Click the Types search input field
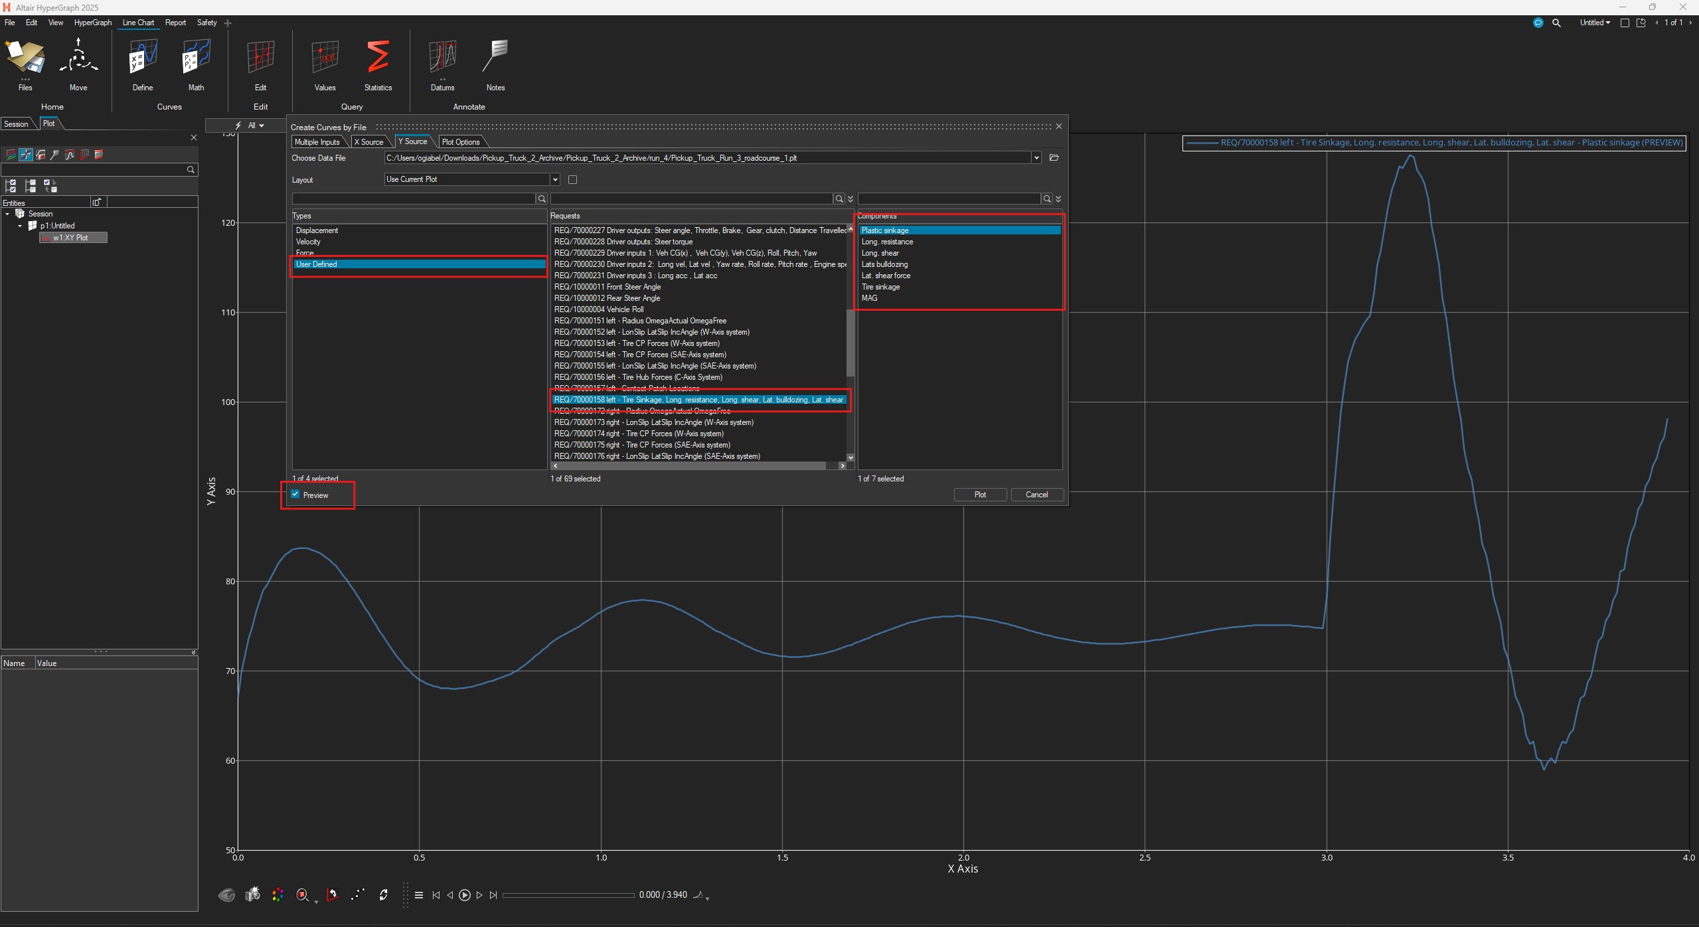Screen dimensions: 1699x927 [x=414, y=199]
